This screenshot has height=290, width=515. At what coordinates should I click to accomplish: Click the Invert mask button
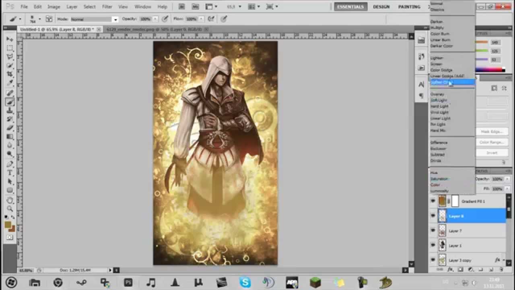click(491, 153)
